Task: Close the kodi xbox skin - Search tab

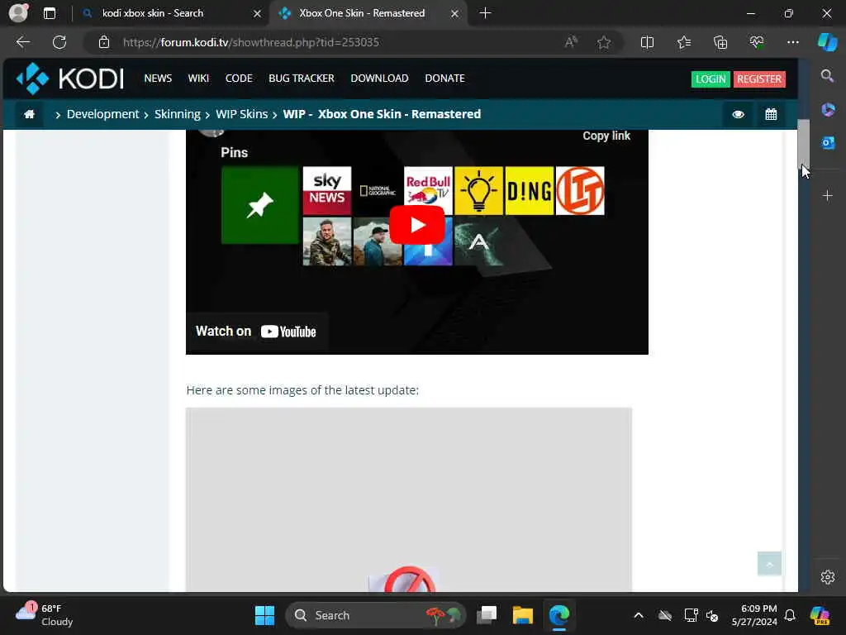Action: click(x=258, y=13)
